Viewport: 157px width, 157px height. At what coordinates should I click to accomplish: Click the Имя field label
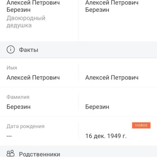(x=12, y=68)
